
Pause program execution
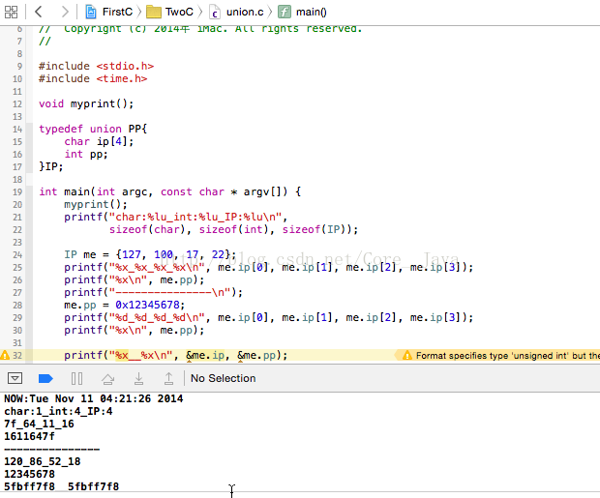tap(77, 378)
